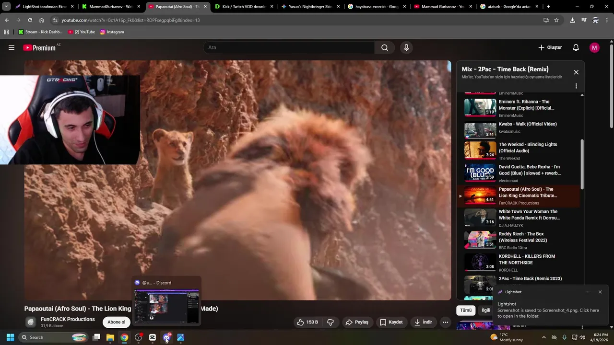Switch to Yasuo's Nightbringer Skin tab
Viewport: 614px width, 345px height.
[x=310, y=7]
